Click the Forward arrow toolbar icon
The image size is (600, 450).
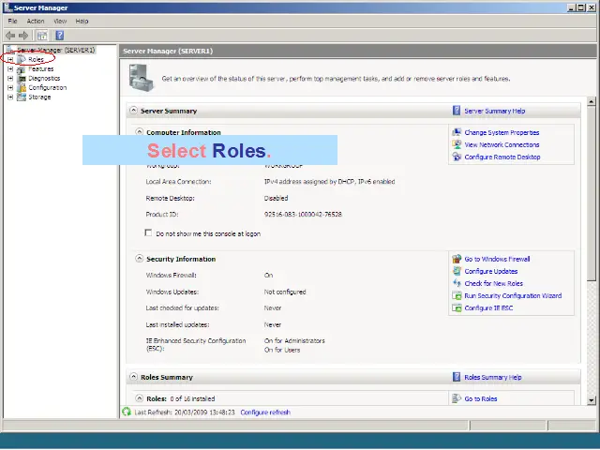pyautogui.click(x=23, y=36)
